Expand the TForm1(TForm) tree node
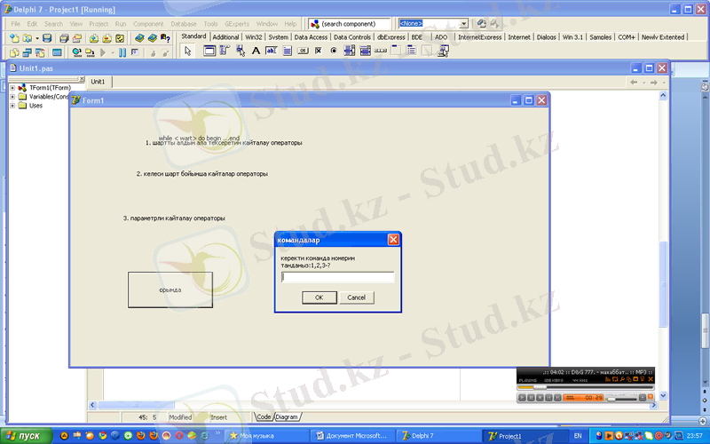 pyautogui.click(x=12, y=87)
